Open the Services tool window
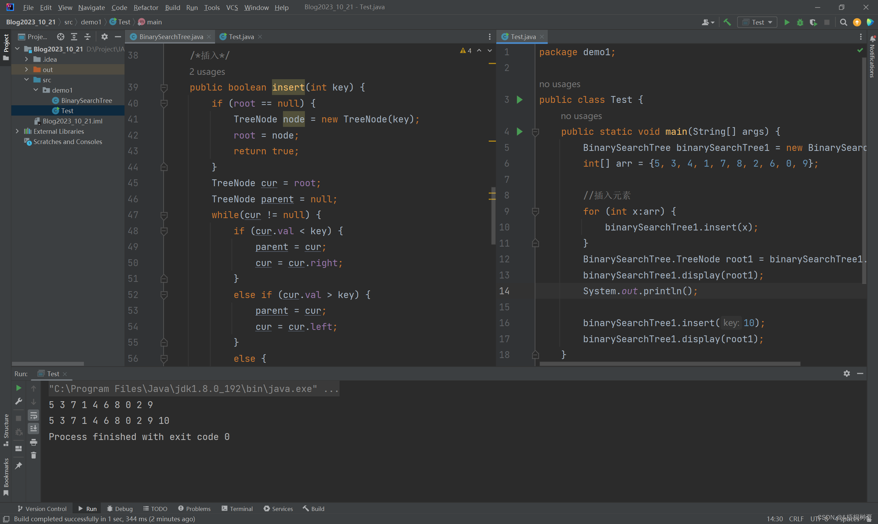Image resolution: width=878 pixels, height=524 pixels. 278,509
